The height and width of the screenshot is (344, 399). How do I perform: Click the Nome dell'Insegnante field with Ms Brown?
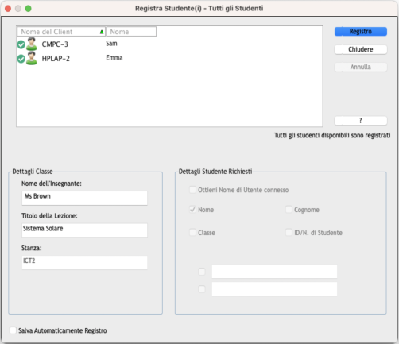coord(84,198)
